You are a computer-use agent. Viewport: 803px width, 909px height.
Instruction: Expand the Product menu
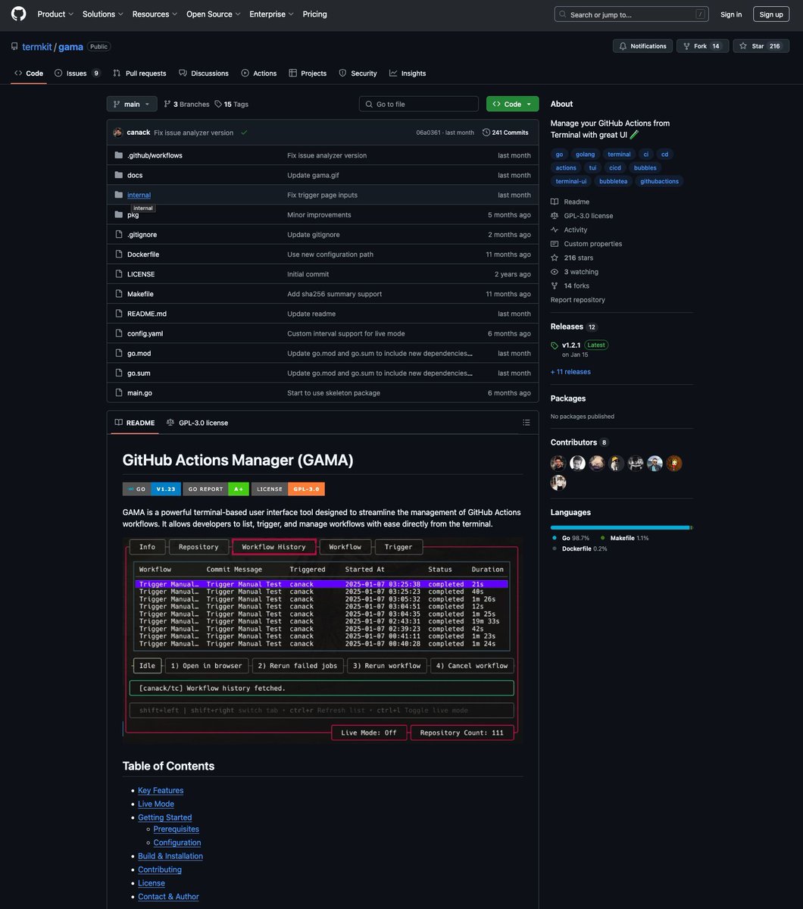[55, 14]
